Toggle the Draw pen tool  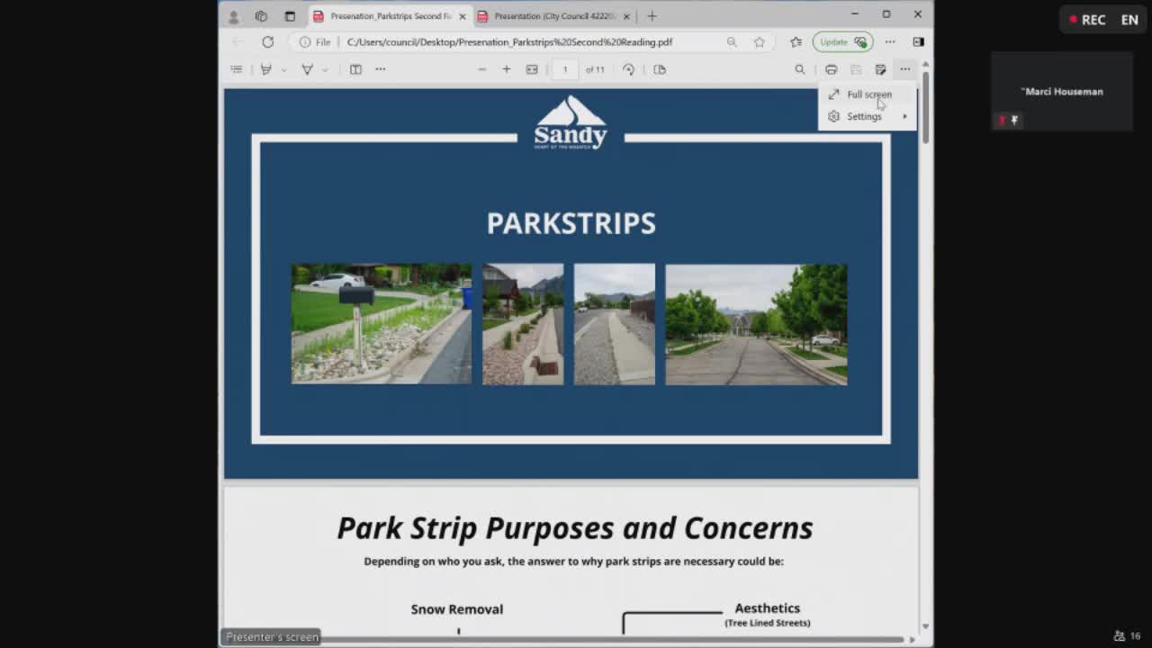(307, 69)
